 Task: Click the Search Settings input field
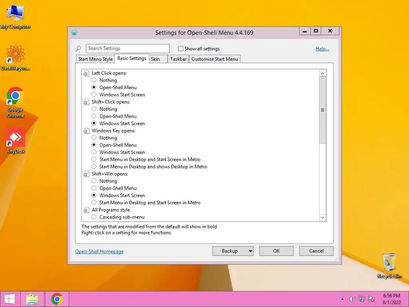128,48
